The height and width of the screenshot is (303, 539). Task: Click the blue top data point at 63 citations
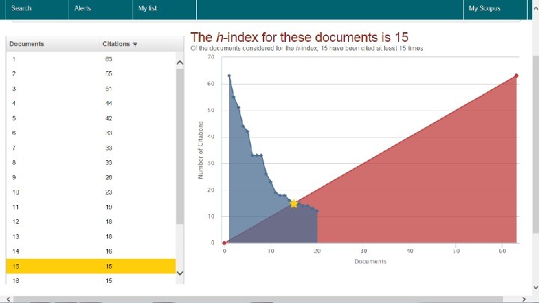tap(229, 76)
